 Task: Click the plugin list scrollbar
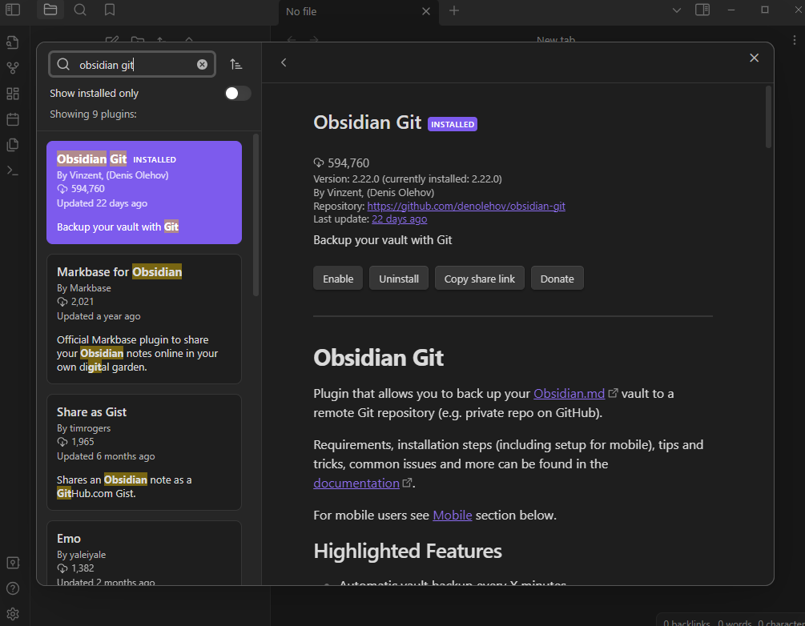(x=256, y=215)
